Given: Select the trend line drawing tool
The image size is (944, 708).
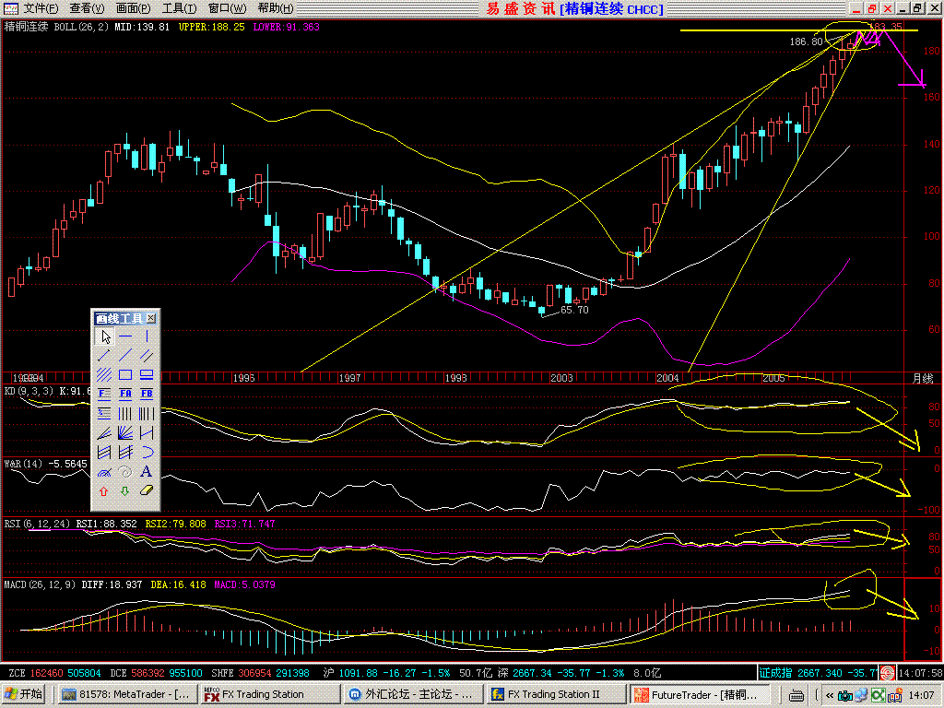Looking at the screenshot, I should click(x=125, y=355).
